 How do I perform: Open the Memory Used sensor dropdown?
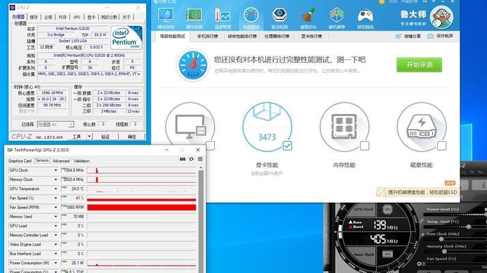[56, 217]
